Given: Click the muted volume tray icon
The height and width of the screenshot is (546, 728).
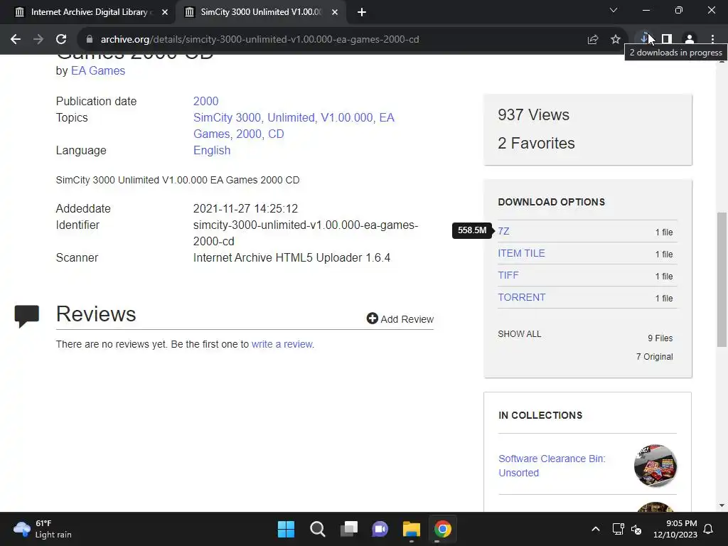Looking at the screenshot, I should tap(636, 529).
